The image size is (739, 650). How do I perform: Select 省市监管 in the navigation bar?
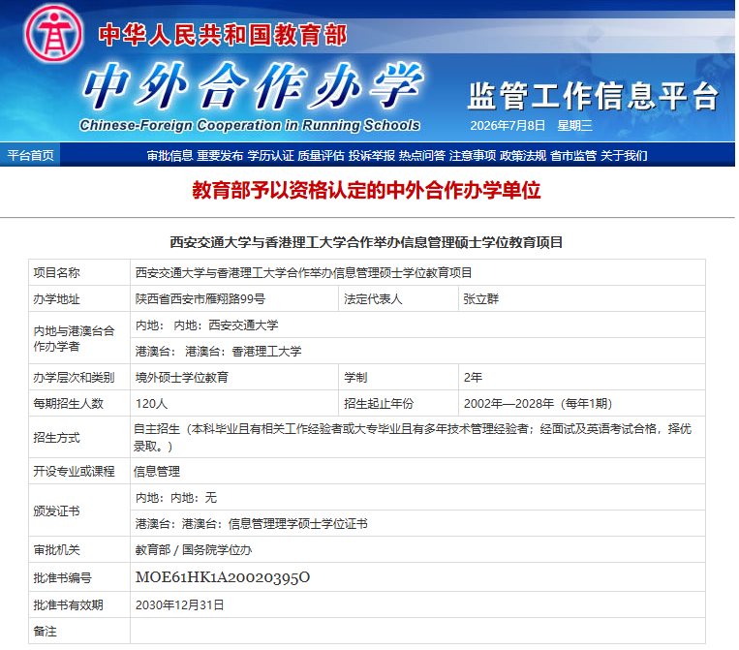point(573,156)
